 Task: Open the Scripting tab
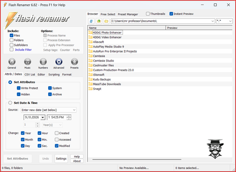tap(54, 74)
